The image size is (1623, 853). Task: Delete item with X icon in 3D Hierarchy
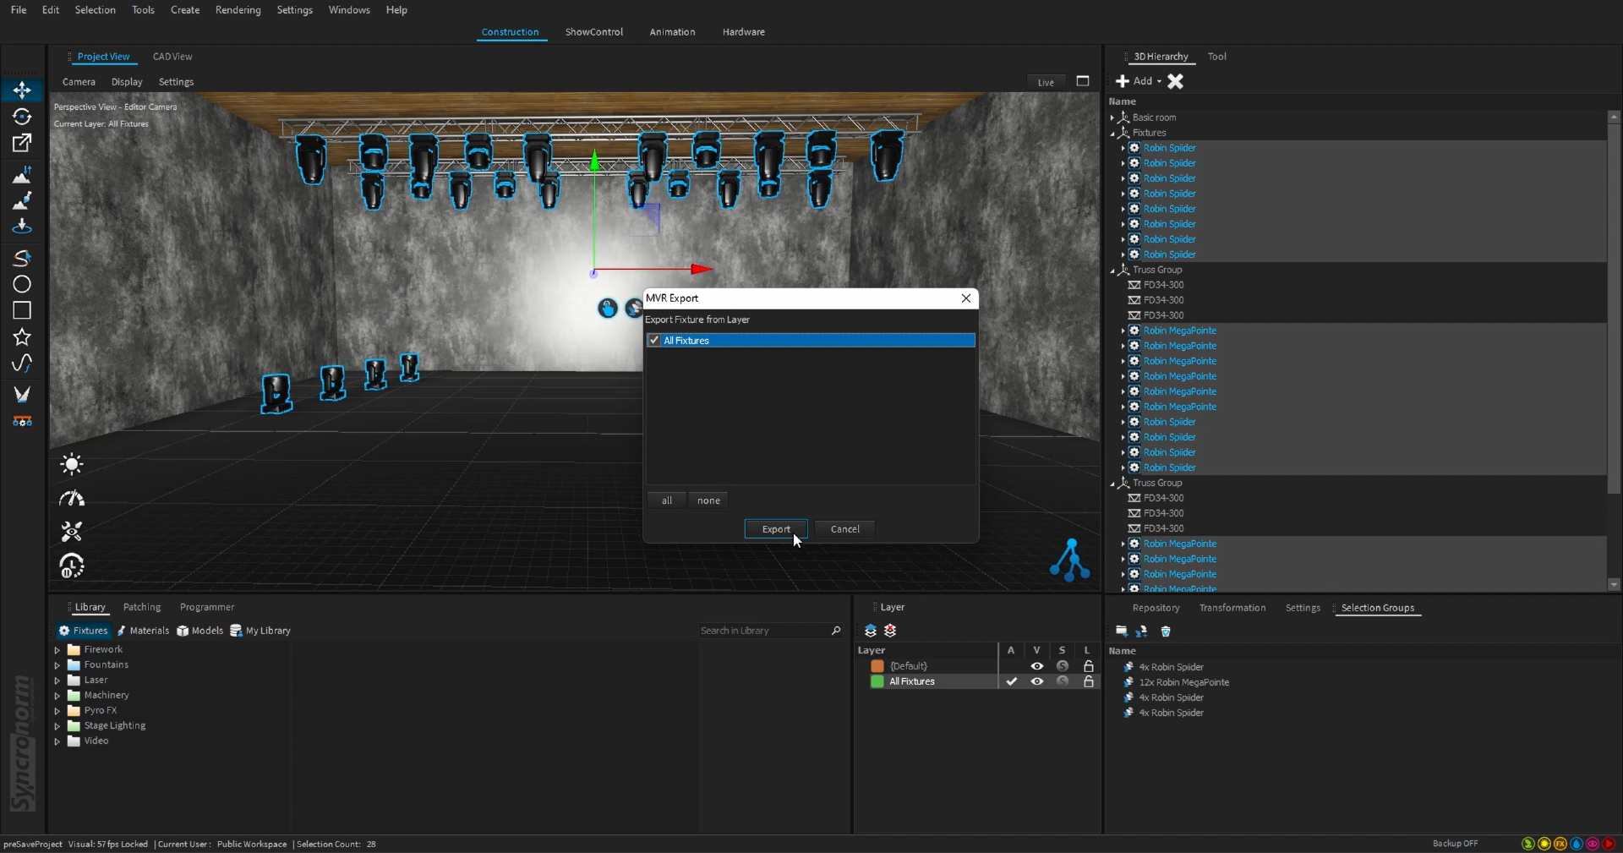point(1176,81)
